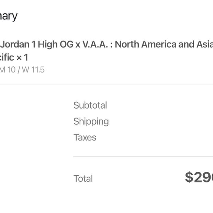
Task: Select the Total label
Action: (83, 179)
